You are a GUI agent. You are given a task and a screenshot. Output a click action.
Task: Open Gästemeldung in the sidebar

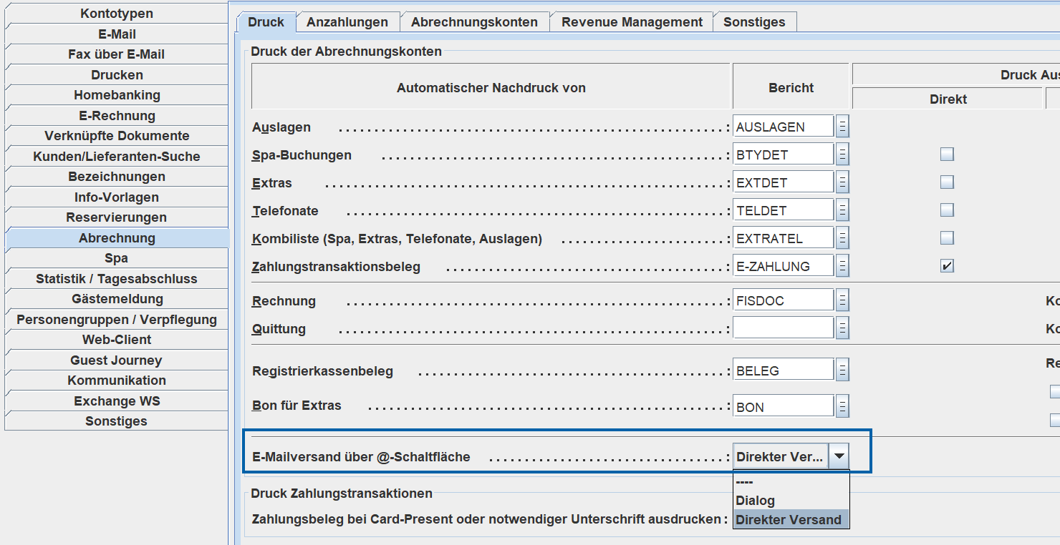click(x=117, y=299)
